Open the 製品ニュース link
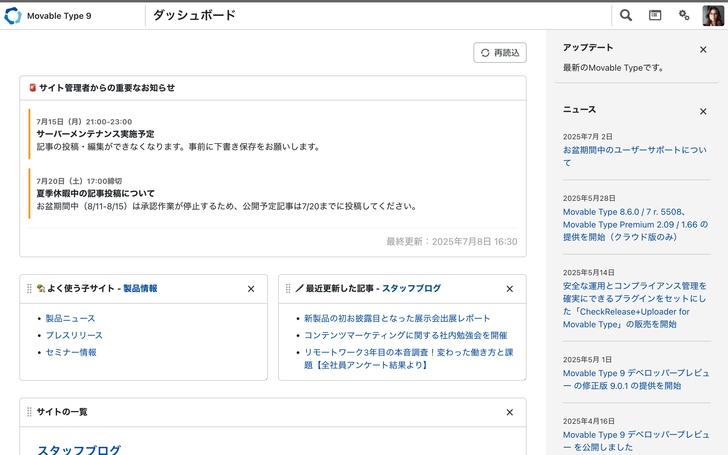This screenshot has width=728, height=455. tap(70, 318)
